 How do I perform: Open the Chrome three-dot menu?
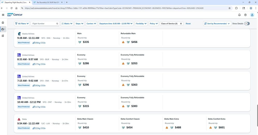256,8
